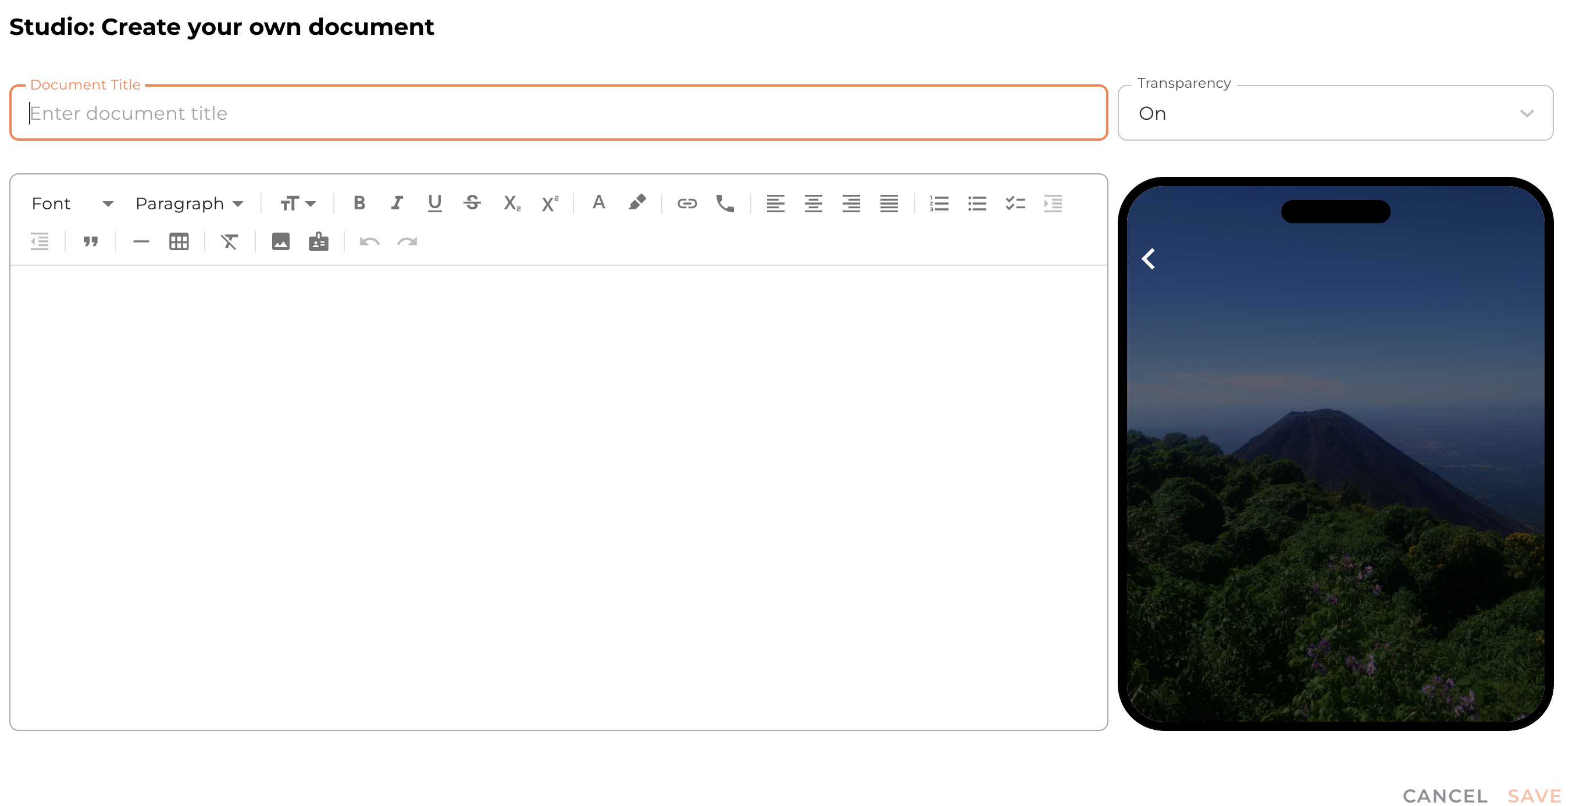The image size is (1576, 806).
Task: Expand the Paragraph heading dropdown
Action: (x=189, y=204)
